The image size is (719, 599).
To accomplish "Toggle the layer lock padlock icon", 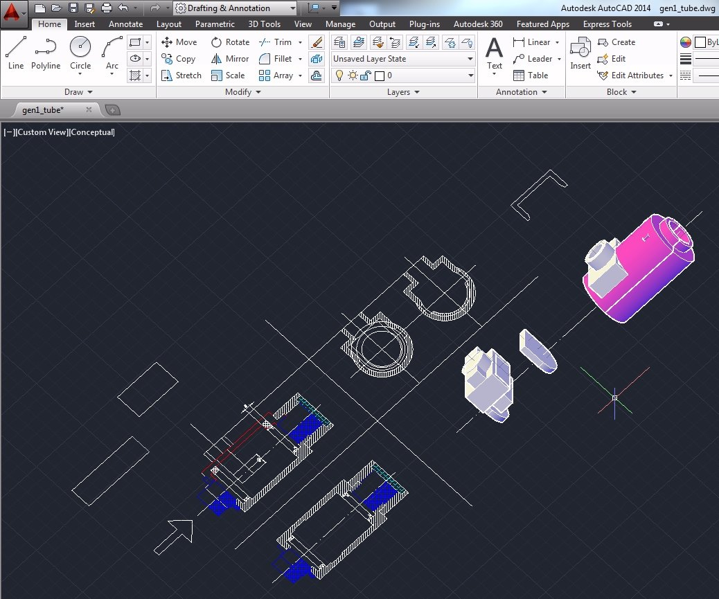I will coord(365,75).
